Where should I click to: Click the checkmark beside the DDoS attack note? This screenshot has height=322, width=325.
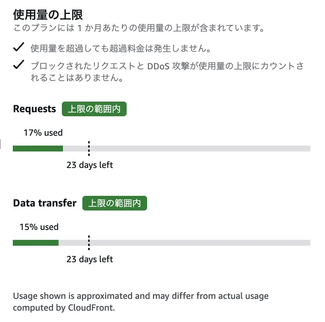[x=18, y=65]
